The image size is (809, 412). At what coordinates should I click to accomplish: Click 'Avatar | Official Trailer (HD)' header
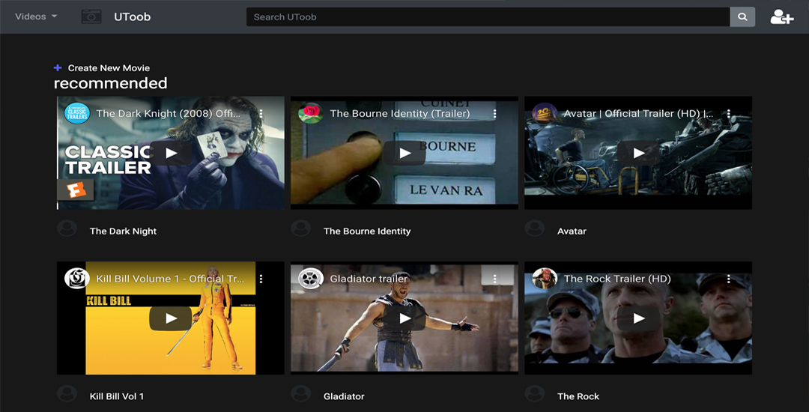[639, 113]
